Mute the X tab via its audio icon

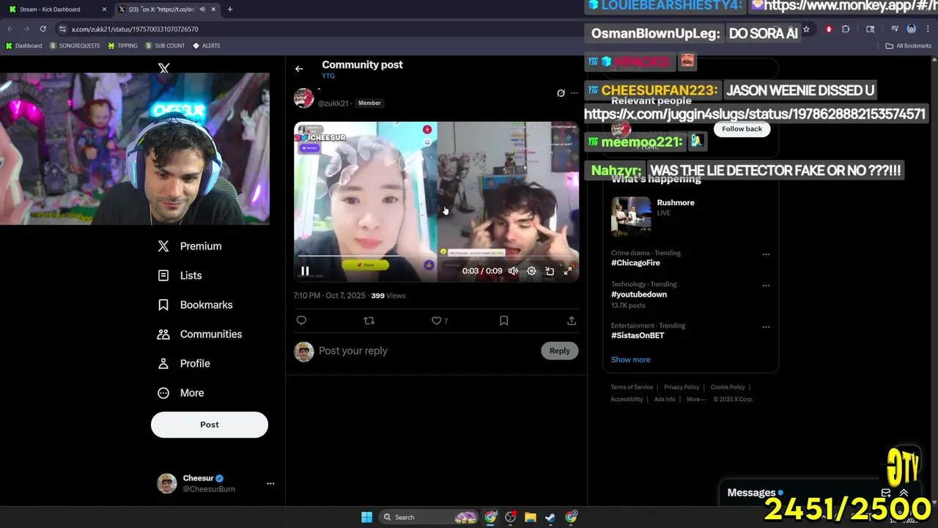click(202, 10)
